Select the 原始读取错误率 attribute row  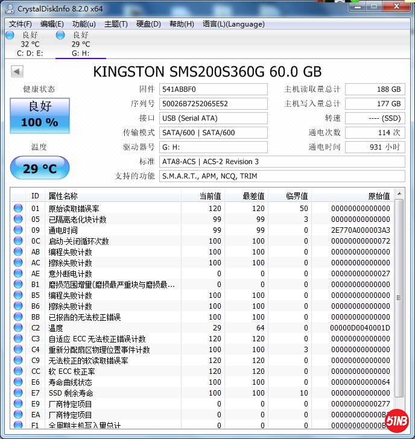pos(203,208)
